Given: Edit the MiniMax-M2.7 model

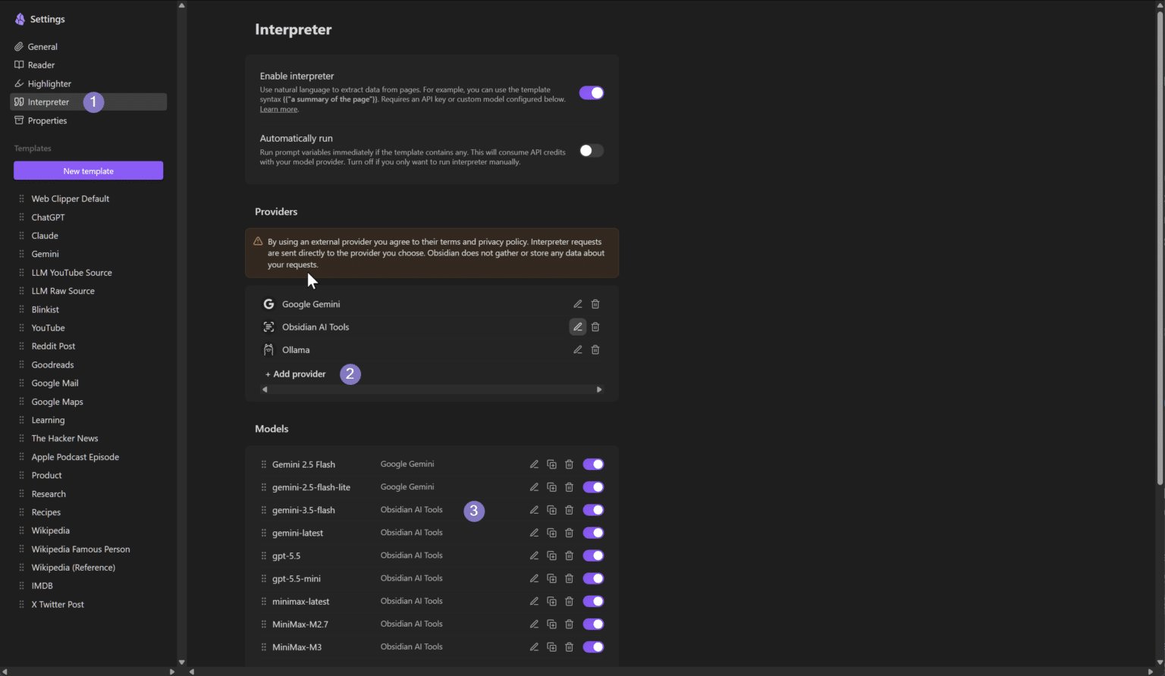Looking at the screenshot, I should click(x=534, y=624).
